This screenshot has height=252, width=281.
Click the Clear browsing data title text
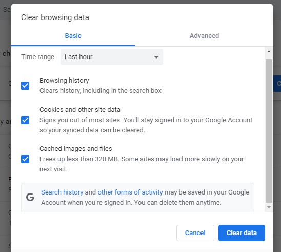pyautogui.click(x=55, y=17)
